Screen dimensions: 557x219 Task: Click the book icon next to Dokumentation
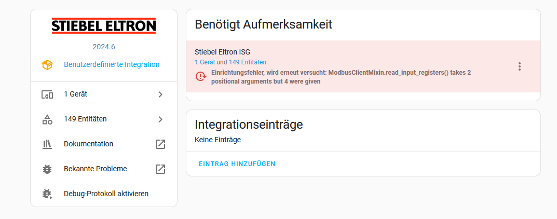[47, 144]
